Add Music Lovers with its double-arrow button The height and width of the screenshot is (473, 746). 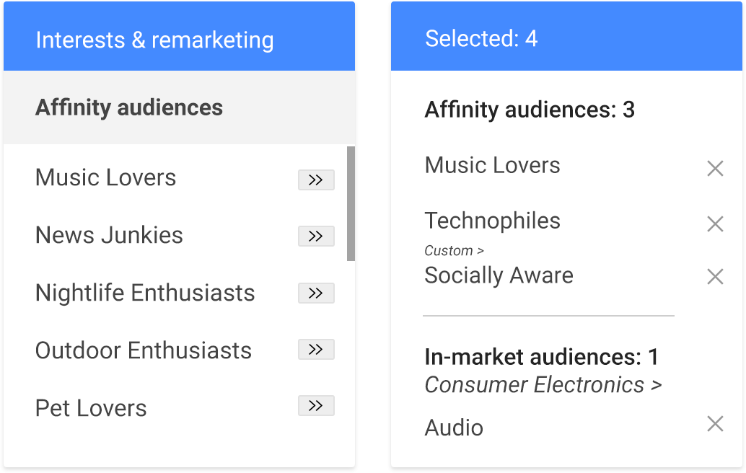pos(316,180)
